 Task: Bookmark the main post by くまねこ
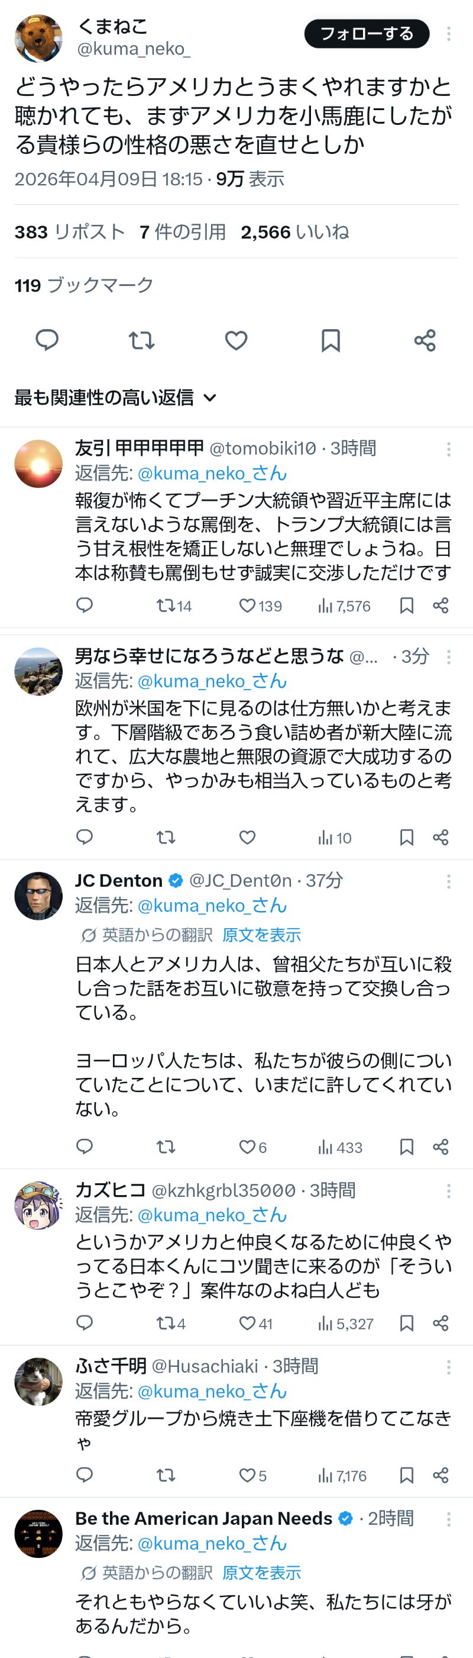point(331,340)
